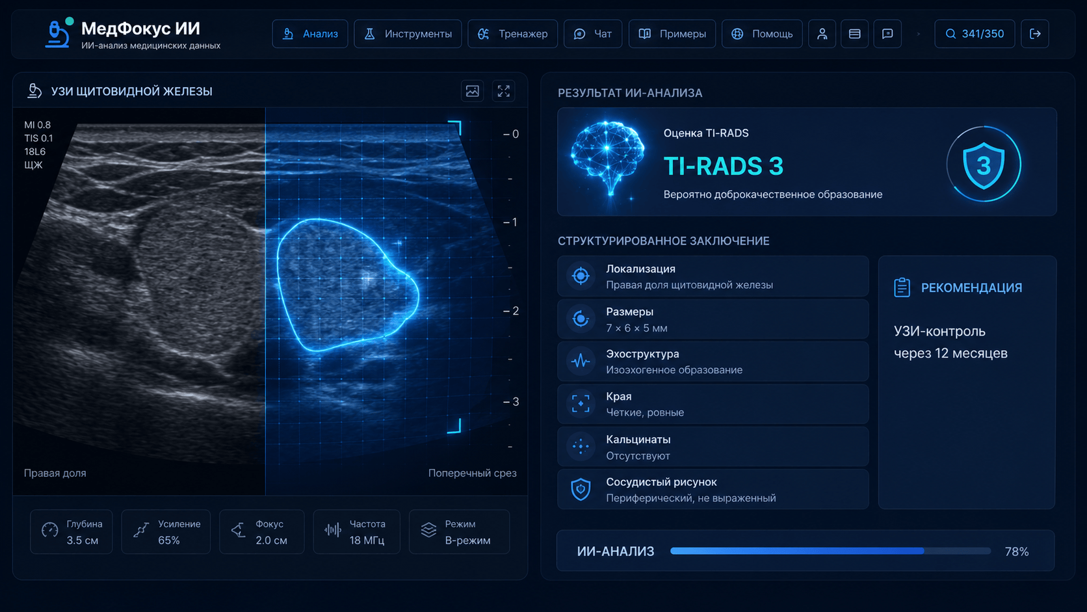
Task: Click the Частота 18 МГц parameter
Action: [x=356, y=532]
